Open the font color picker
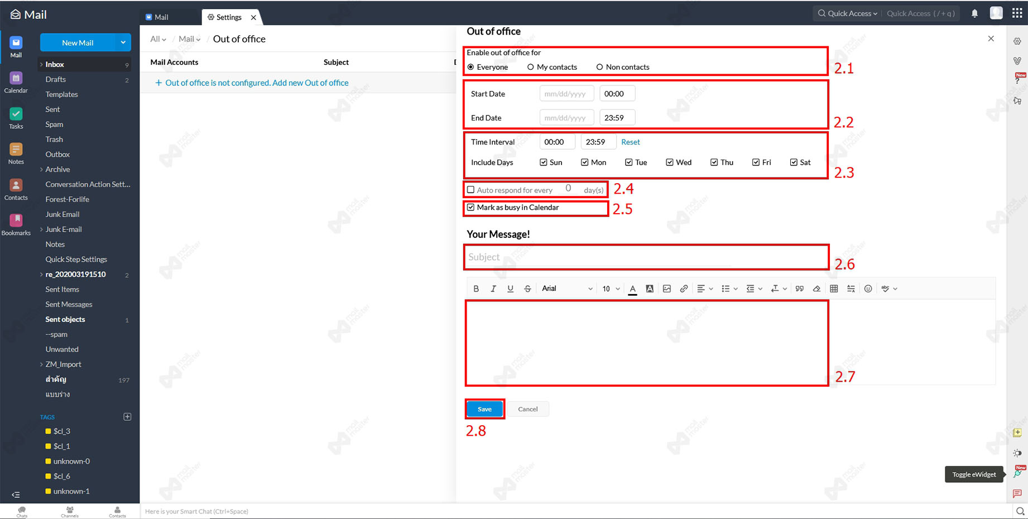This screenshot has height=519, width=1028. click(632, 289)
